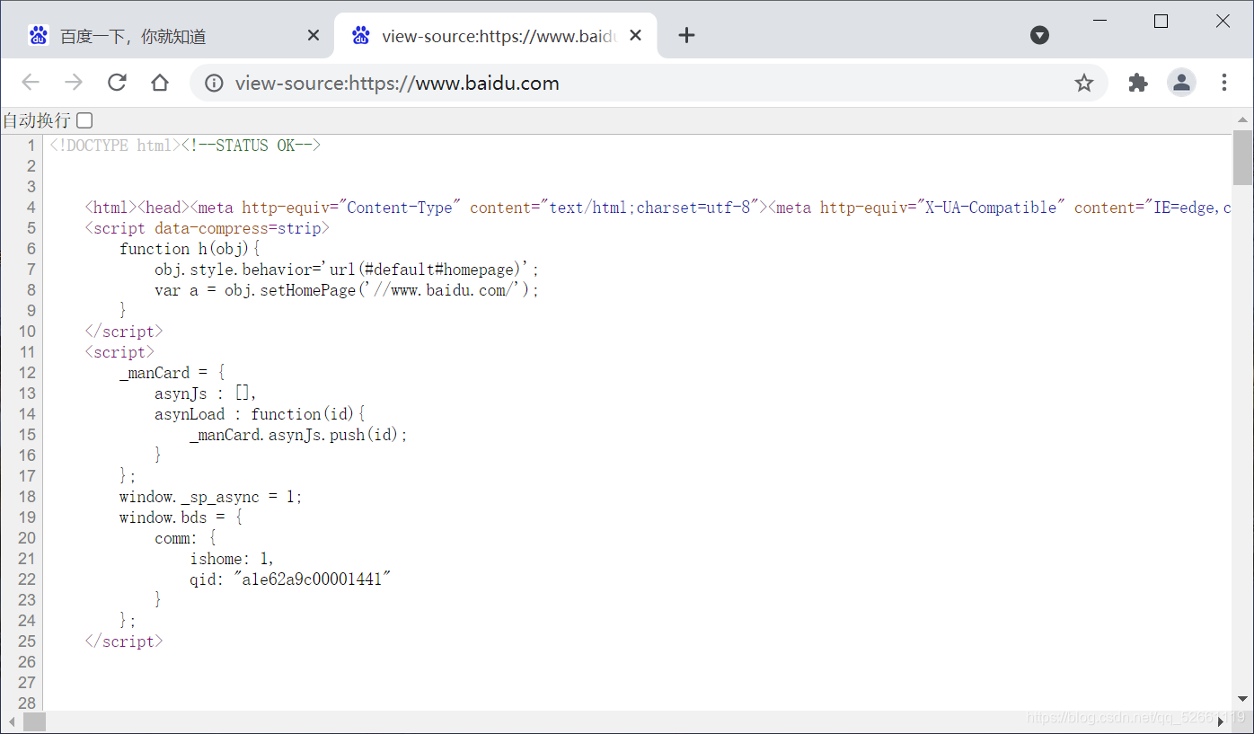Open the user profile avatar
This screenshot has width=1254, height=734.
tap(1181, 83)
